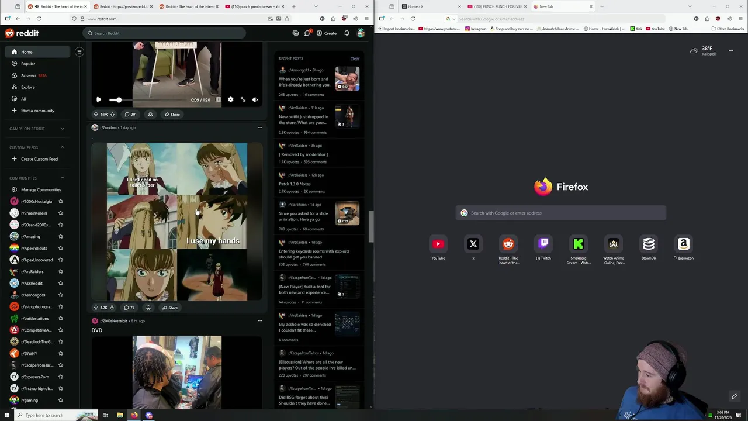Make the Reddit video fullscreen
This screenshot has width=748, height=421.
coord(243,100)
